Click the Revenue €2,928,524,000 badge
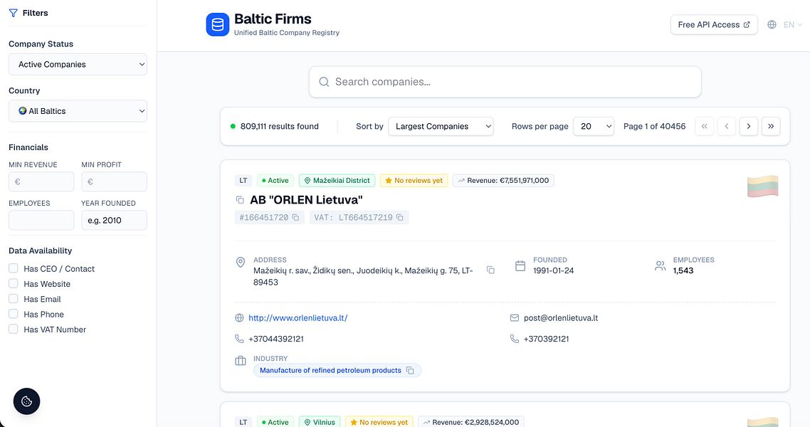 click(x=471, y=421)
